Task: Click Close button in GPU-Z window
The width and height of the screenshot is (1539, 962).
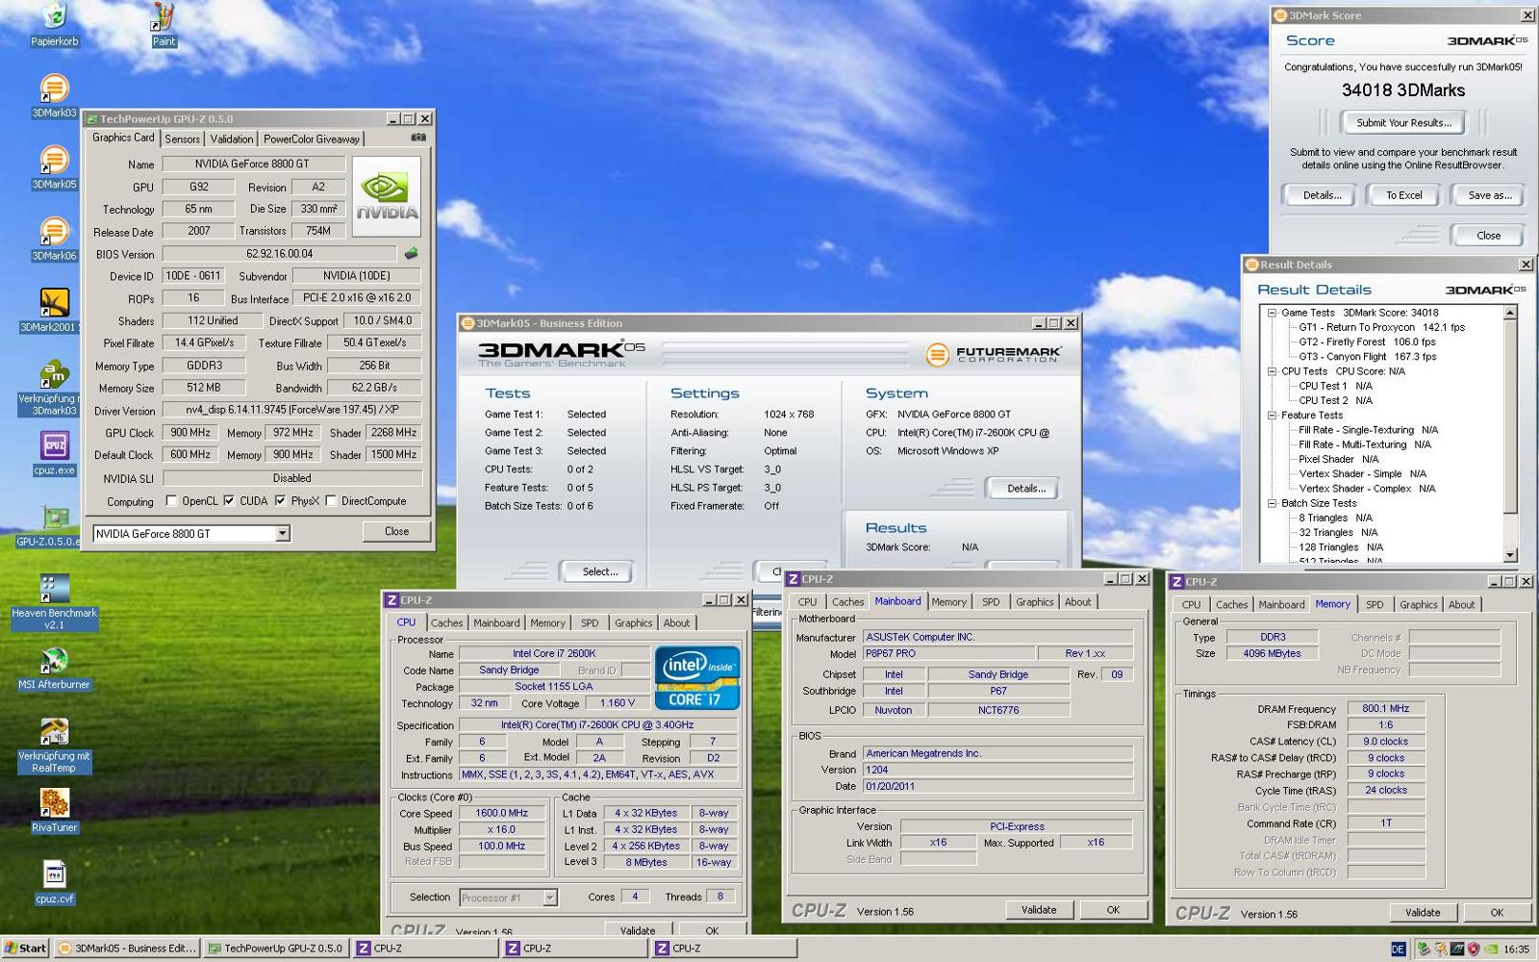Action: 396,532
